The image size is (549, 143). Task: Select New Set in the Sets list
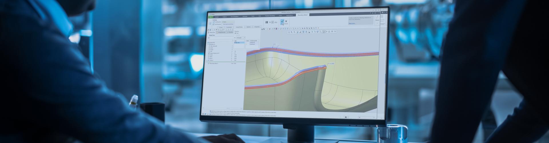click(239, 43)
